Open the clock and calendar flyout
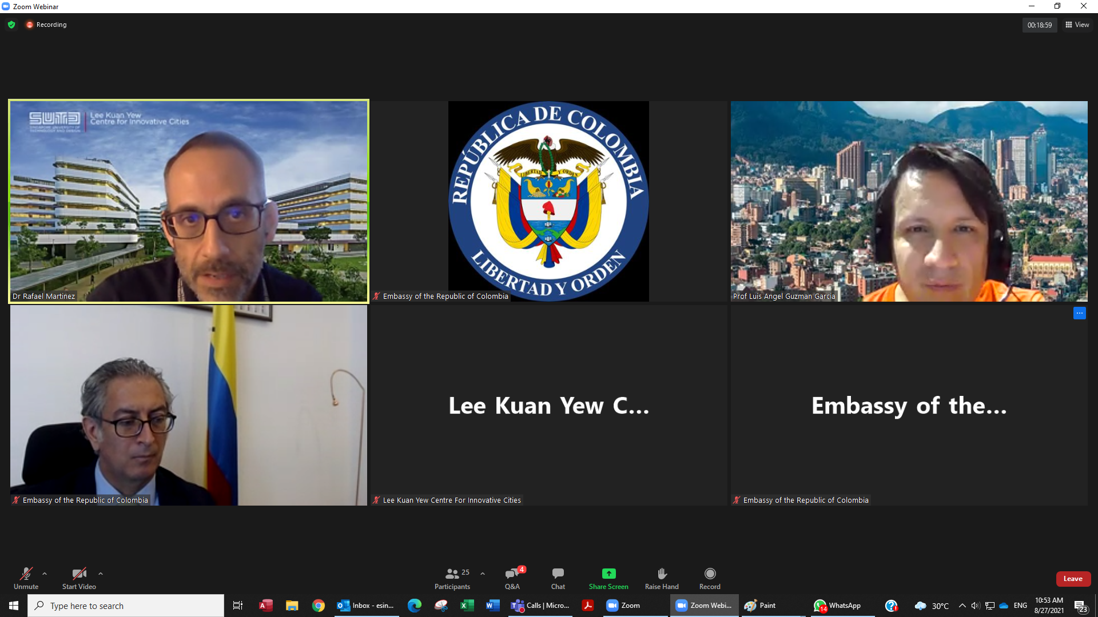Image resolution: width=1098 pixels, height=617 pixels. 1049,606
